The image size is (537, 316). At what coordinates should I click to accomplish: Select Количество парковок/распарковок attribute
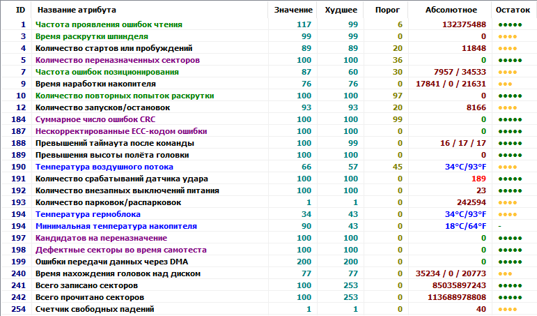108,202
